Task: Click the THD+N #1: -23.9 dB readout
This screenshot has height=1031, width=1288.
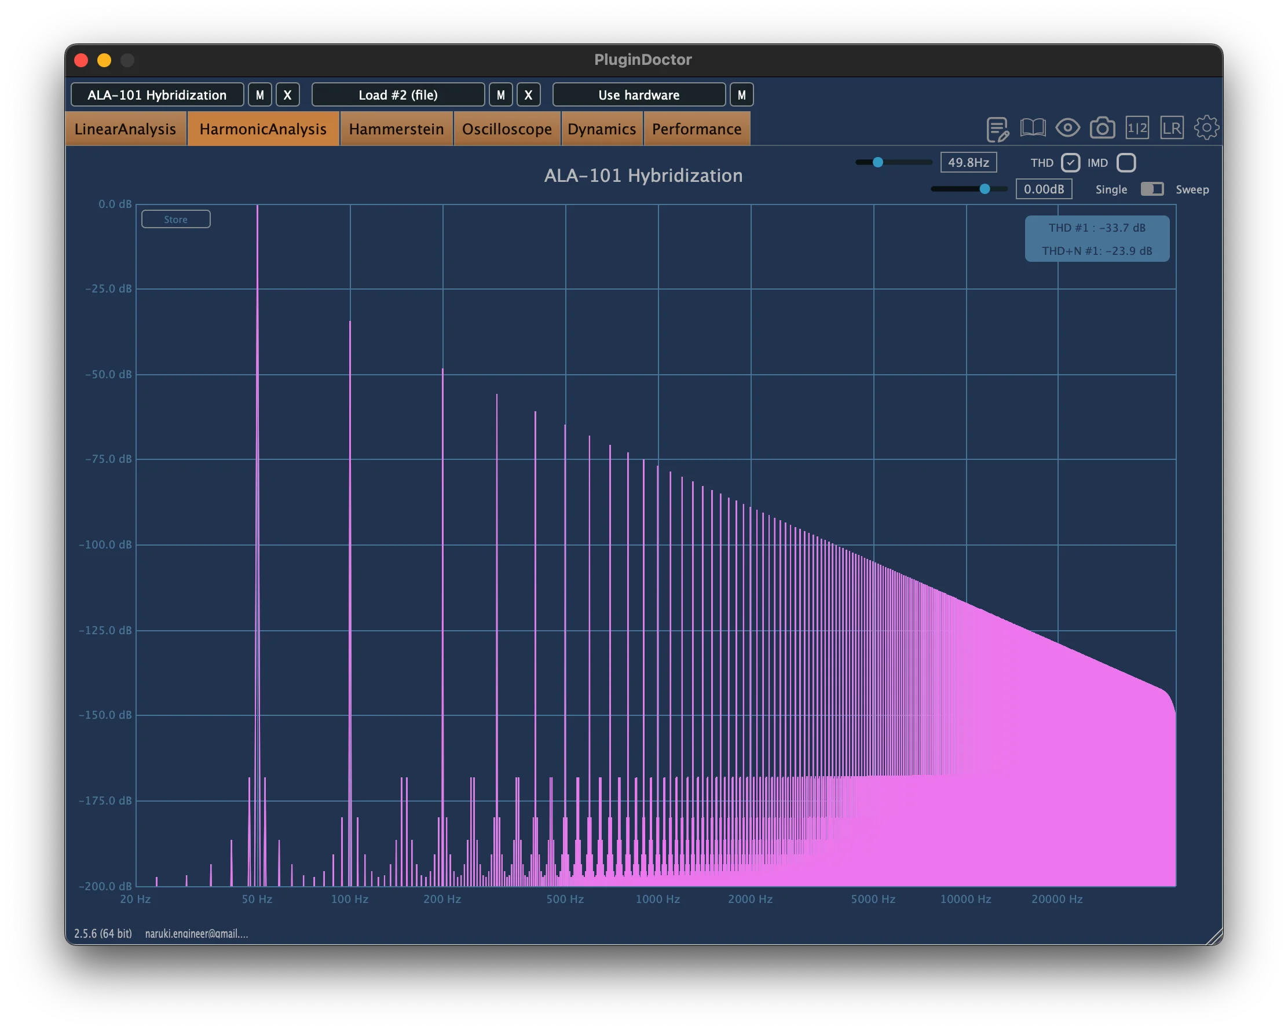Action: pyautogui.click(x=1097, y=251)
